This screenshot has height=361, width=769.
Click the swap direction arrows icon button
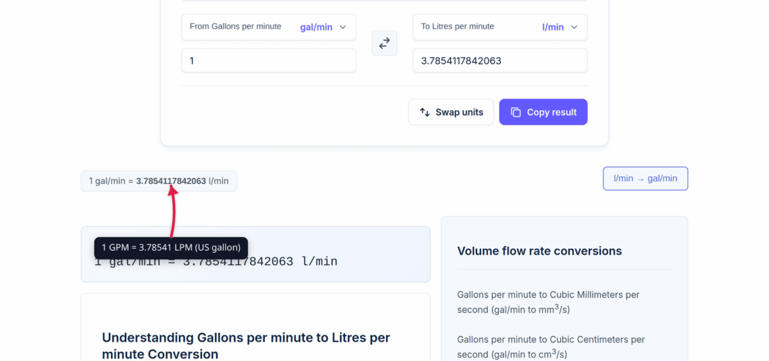384,43
